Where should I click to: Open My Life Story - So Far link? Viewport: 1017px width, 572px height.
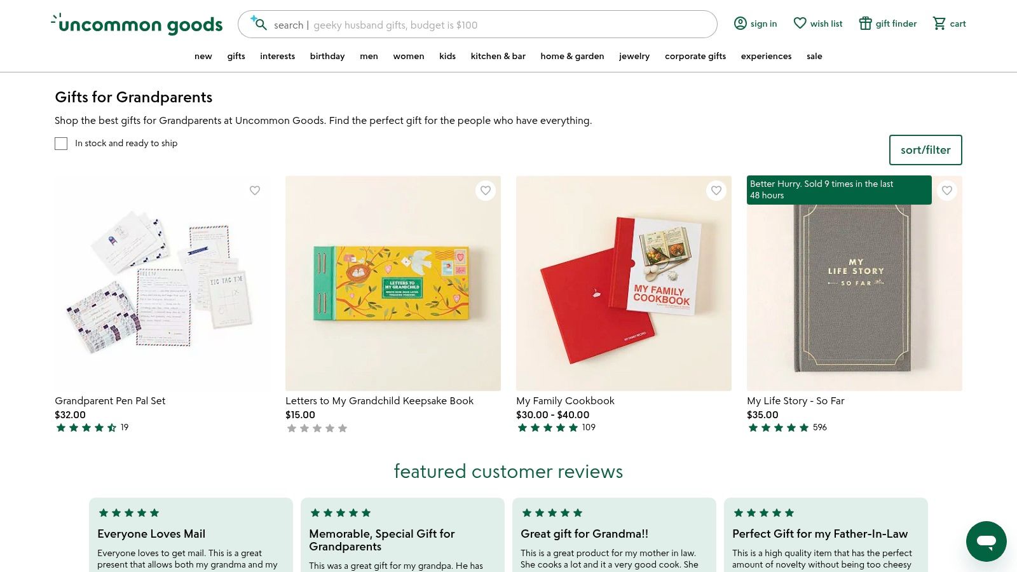point(795,401)
